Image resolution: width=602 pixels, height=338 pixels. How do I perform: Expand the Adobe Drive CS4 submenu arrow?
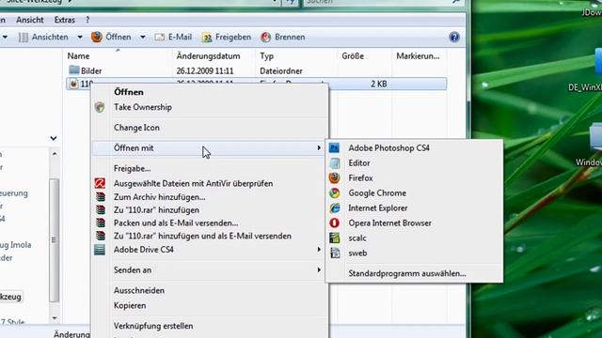(319, 250)
